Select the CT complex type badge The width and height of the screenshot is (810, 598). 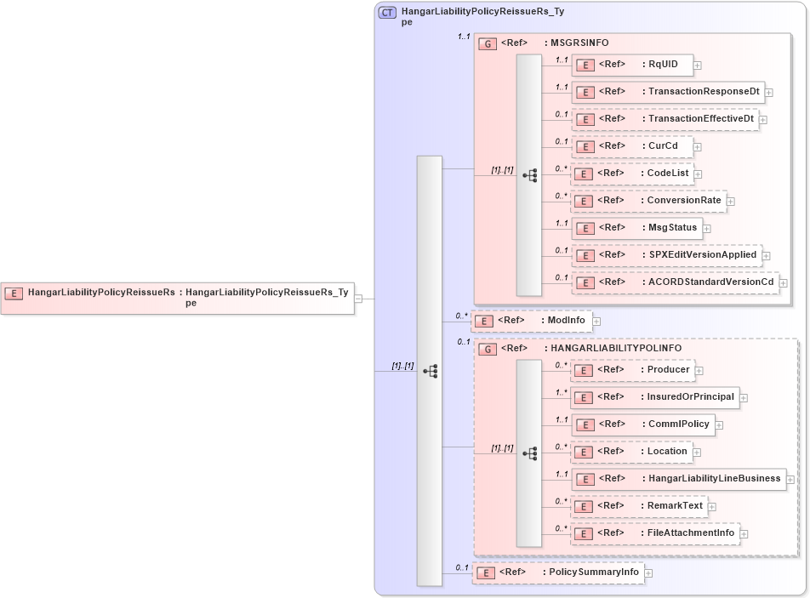(x=386, y=13)
